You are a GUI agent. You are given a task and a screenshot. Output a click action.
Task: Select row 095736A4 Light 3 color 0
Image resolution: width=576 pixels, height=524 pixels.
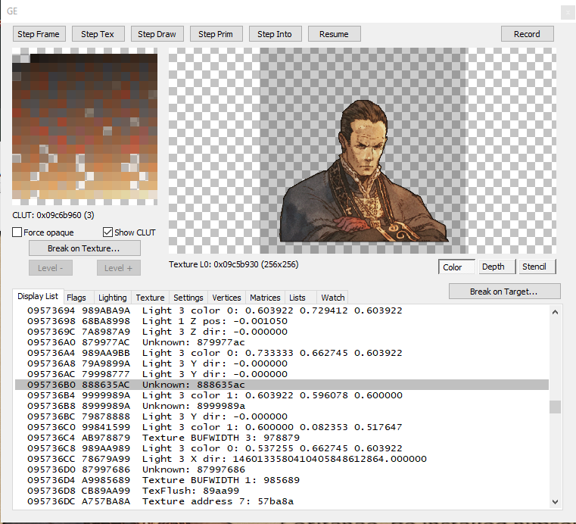tap(282, 353)
